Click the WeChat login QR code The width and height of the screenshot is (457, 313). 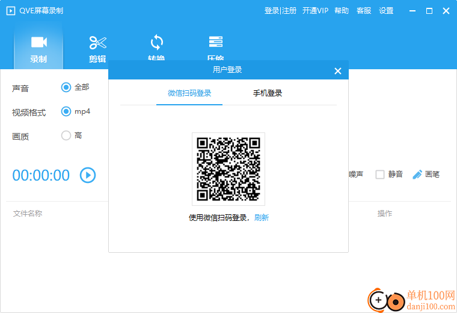(x=228, y=169)
